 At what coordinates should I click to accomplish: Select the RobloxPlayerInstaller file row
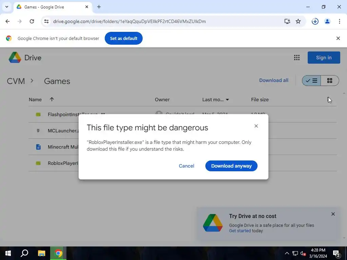coord(183,163)
